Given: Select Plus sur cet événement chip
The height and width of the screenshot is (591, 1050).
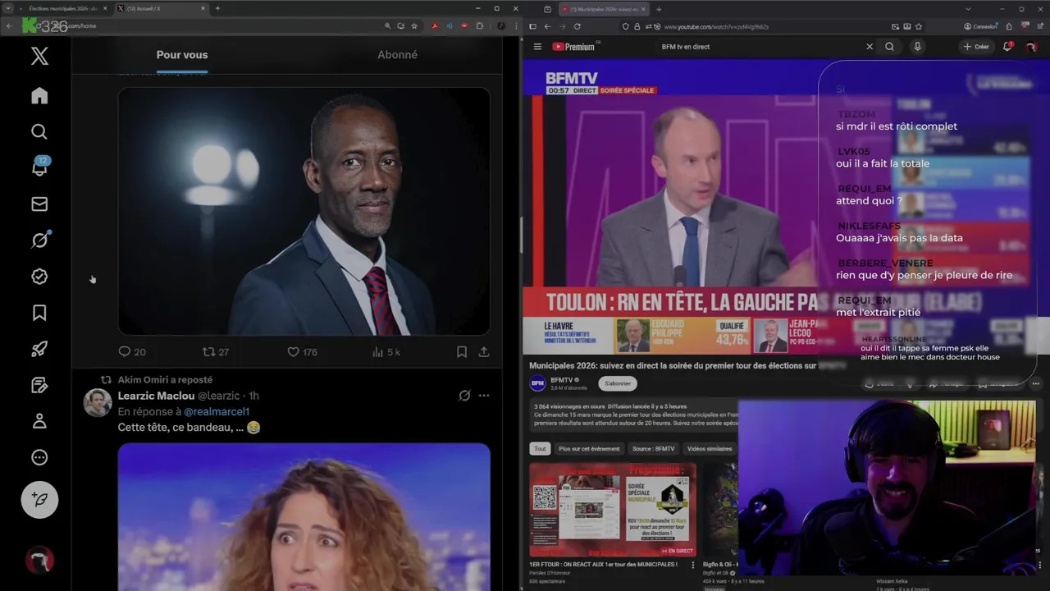Looking at the screenshot, I should [x=589, y=449].
